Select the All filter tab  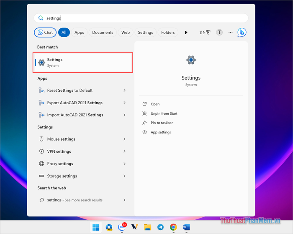64,33
